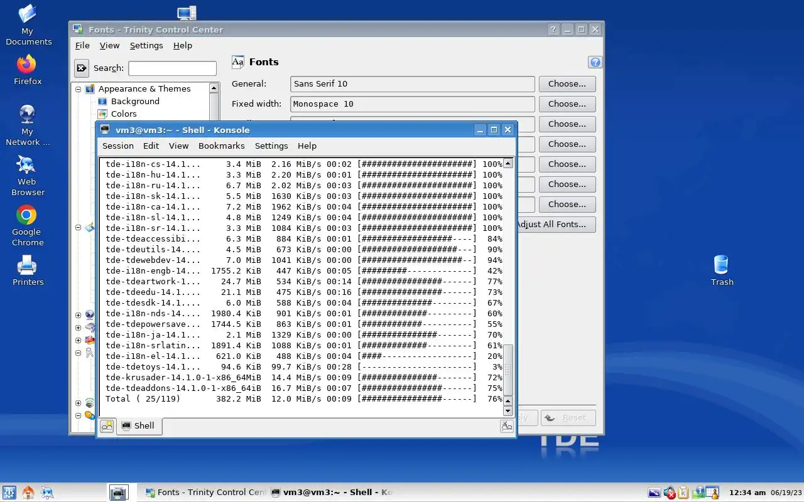The height and width of the screenshot is (502, 804).
Task: Open the Klipper clipboard tray icon
Action: pos(683,493)
